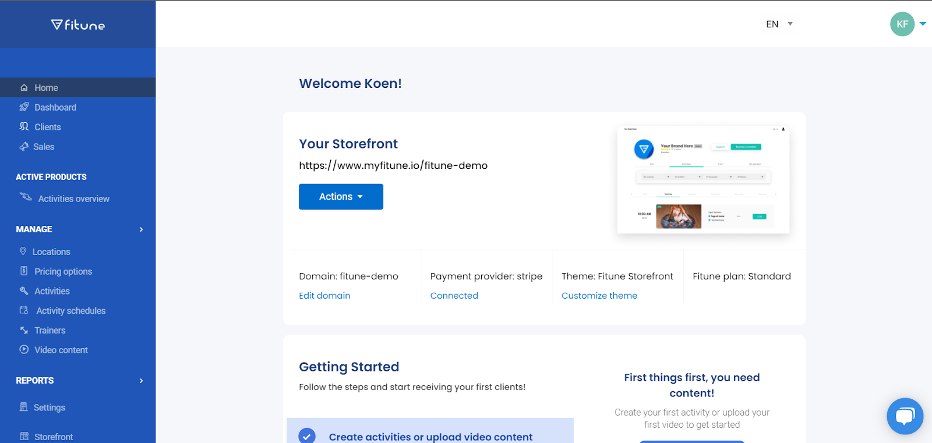The image size is (932, 443).
Task: Click the Activity schedules calendar icon
Action: tap(24, 310)
